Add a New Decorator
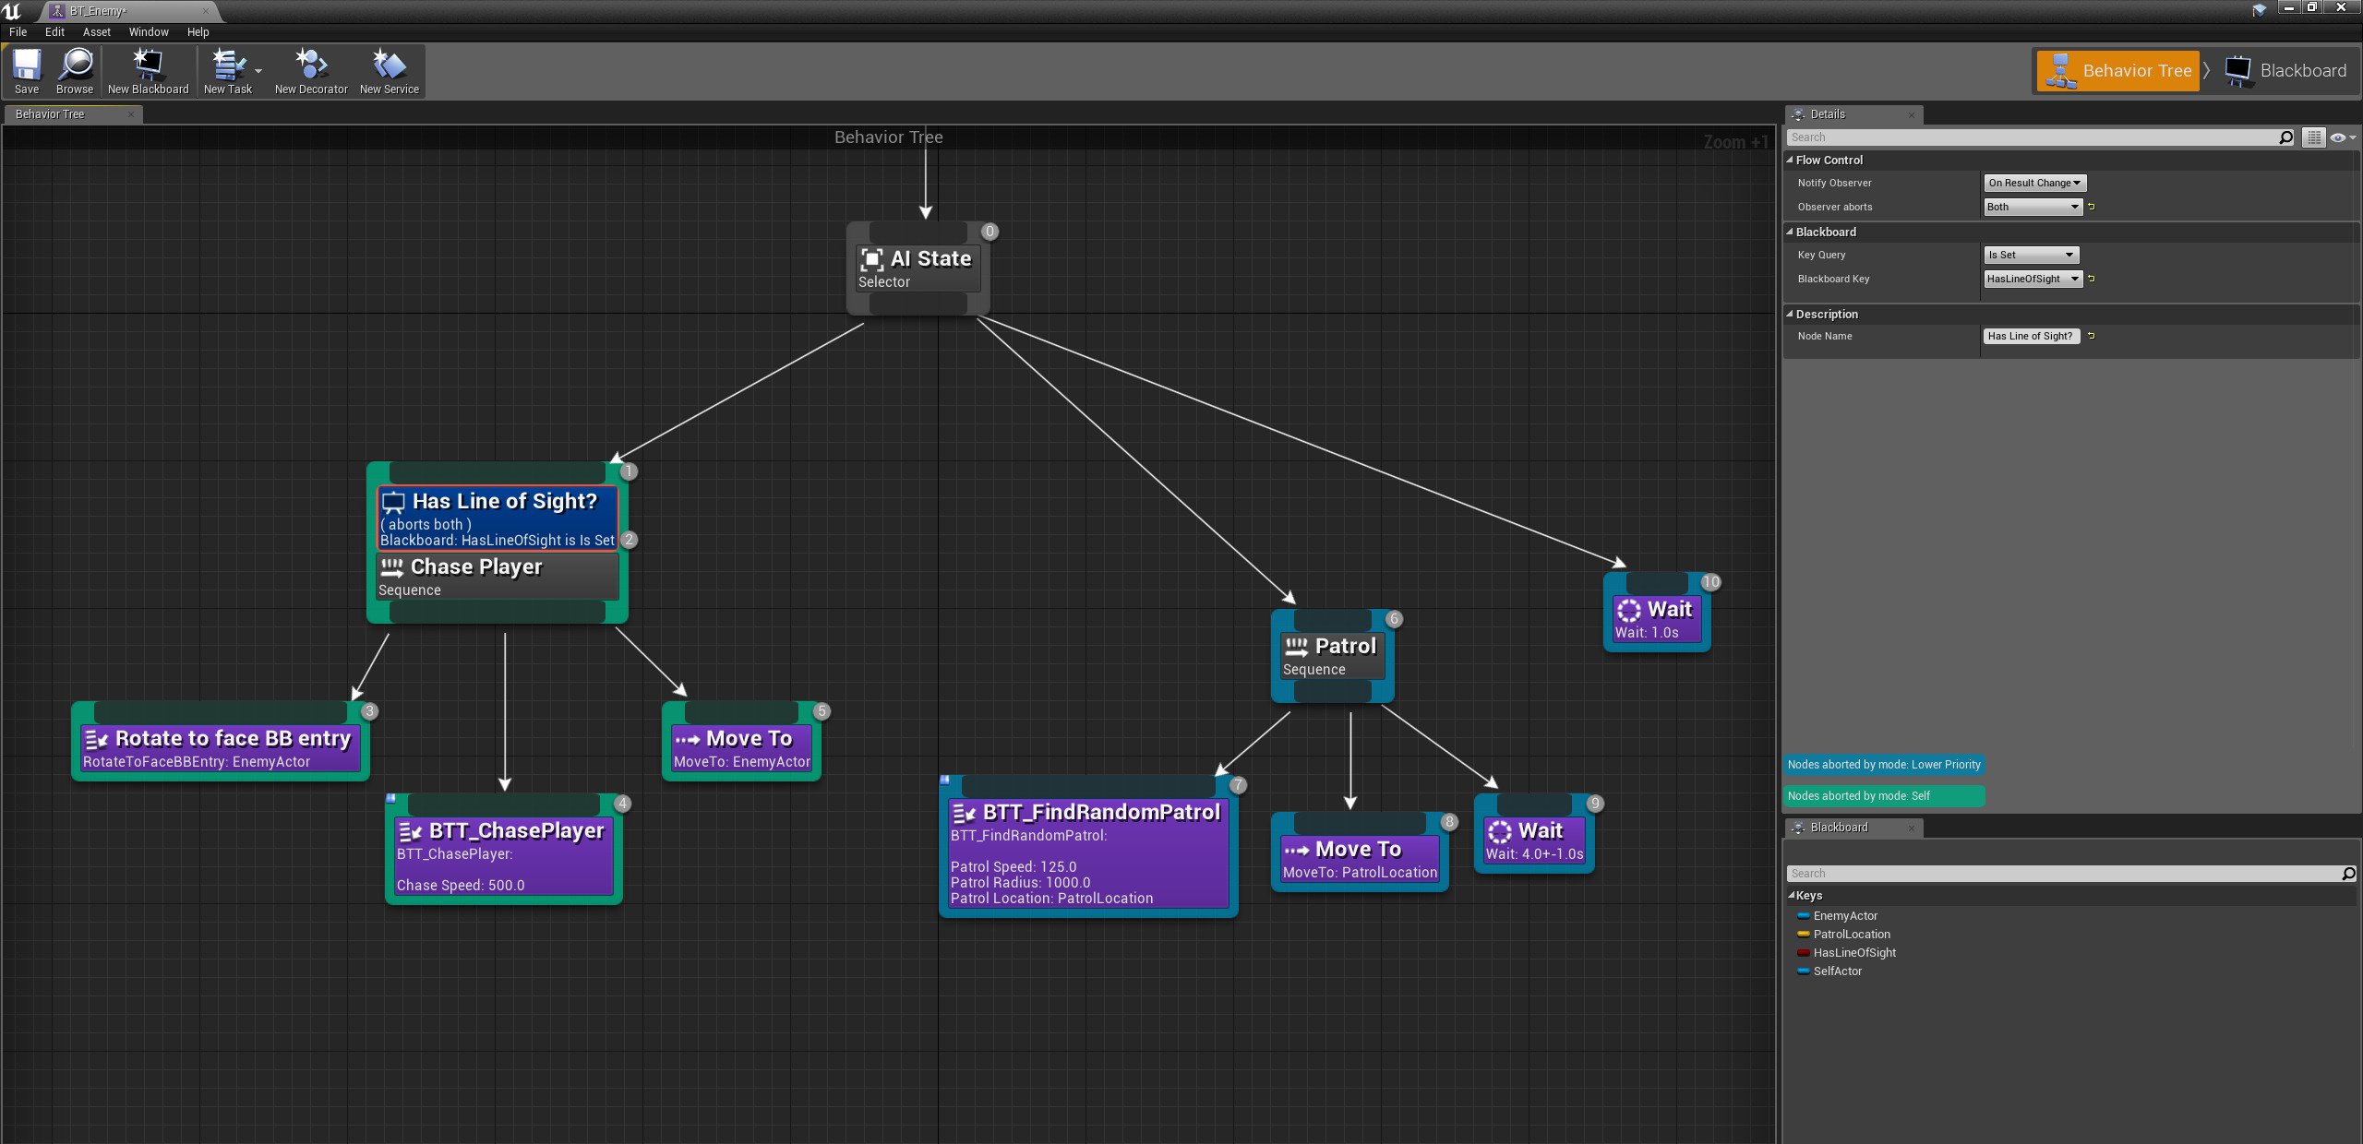This screenshot has height=1144, width=2363. 311,70
